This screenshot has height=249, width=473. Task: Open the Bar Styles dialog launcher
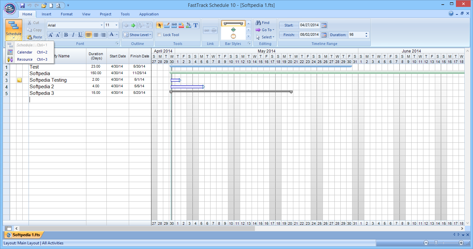[x=249, y=44]
